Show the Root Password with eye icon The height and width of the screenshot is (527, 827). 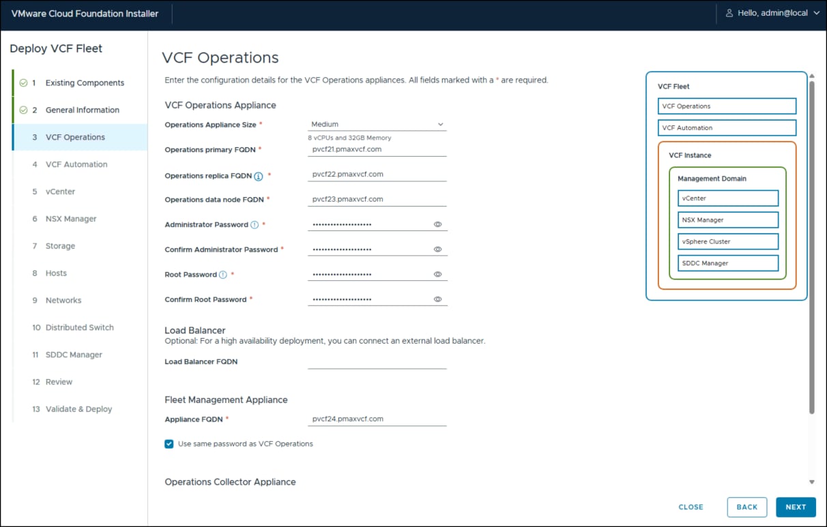tap(438, 275)
